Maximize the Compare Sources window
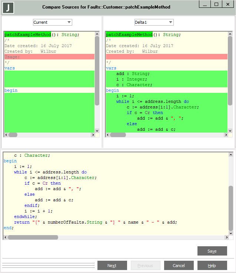The width and height of the screenshot is (236, 273). coord(216,4)
